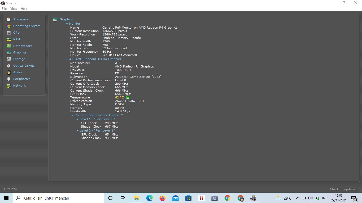Viewport: 362px width, 203px height.
Task: Click the Graphics monitor icon in sidebar
Action: [x=9, y=52]
